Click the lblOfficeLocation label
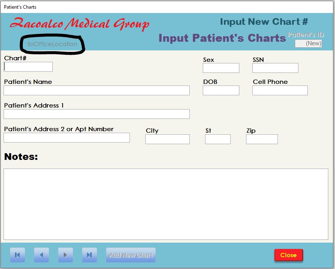 coord(52,44)
